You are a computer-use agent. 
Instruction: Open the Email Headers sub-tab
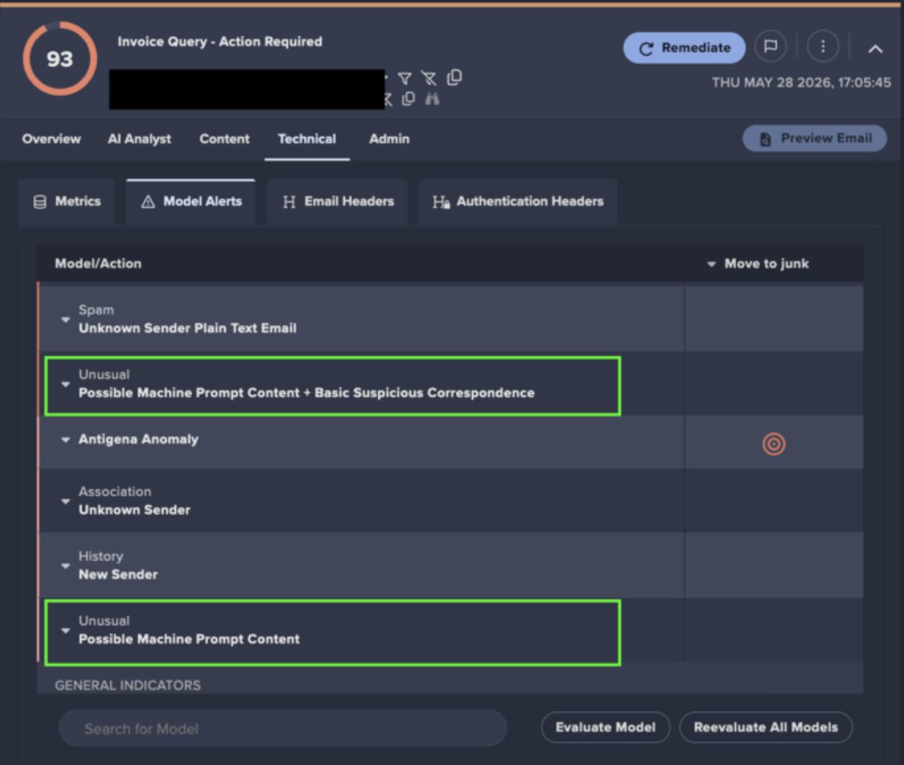coord(338,202)
